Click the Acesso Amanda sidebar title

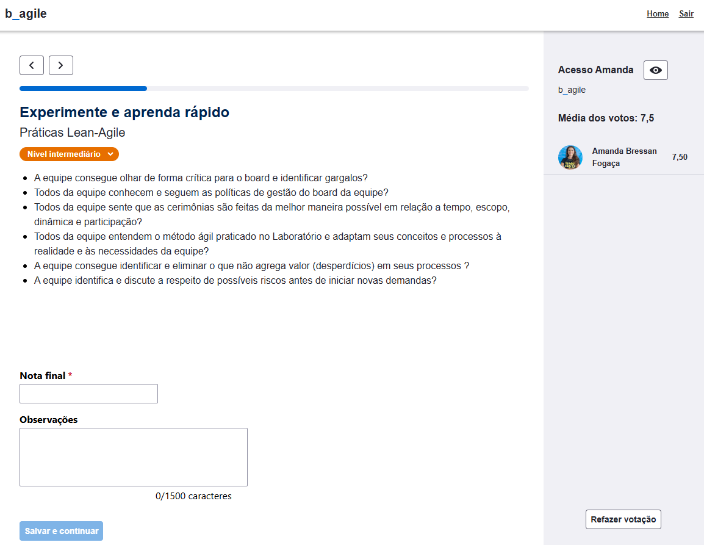pyautogui.click(x=595, y=70)
